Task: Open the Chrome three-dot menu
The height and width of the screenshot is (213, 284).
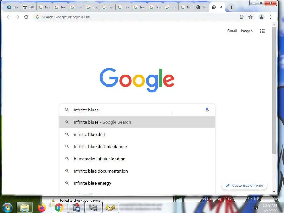Action: (x=270, y=17)
